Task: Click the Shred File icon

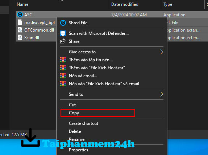Action: [63, 23]
